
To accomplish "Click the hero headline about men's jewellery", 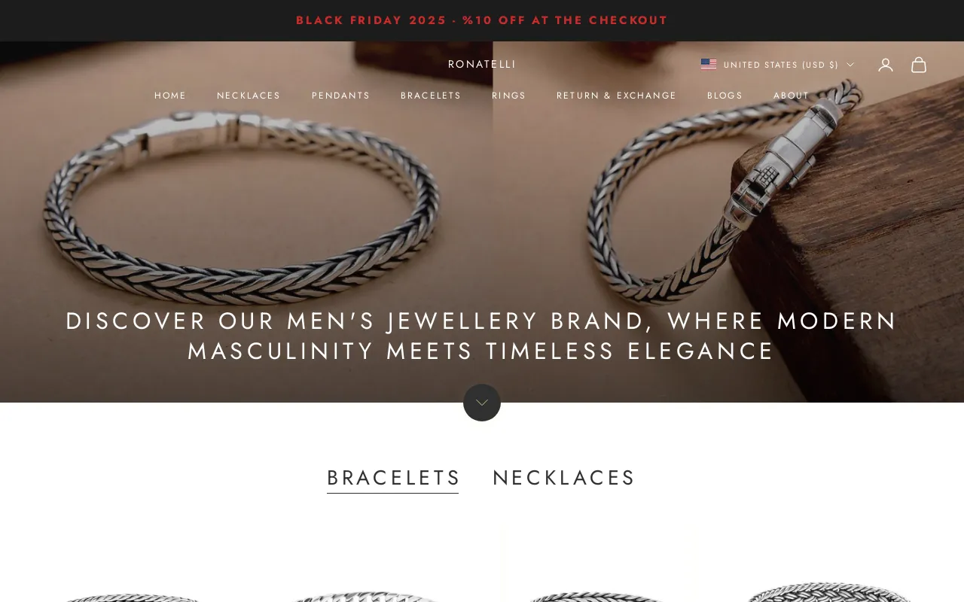I will click(x=482, y=336).
